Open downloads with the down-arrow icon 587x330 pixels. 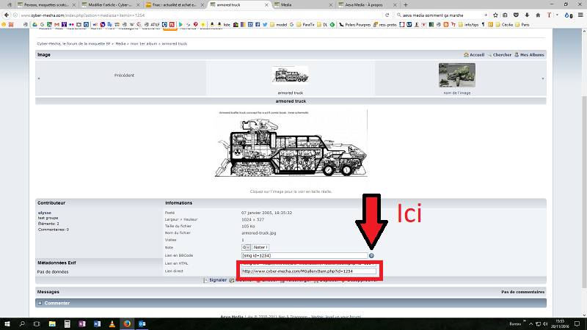tap(527, 15)
